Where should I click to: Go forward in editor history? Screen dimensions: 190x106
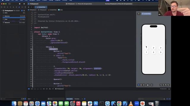click(33, 7)
